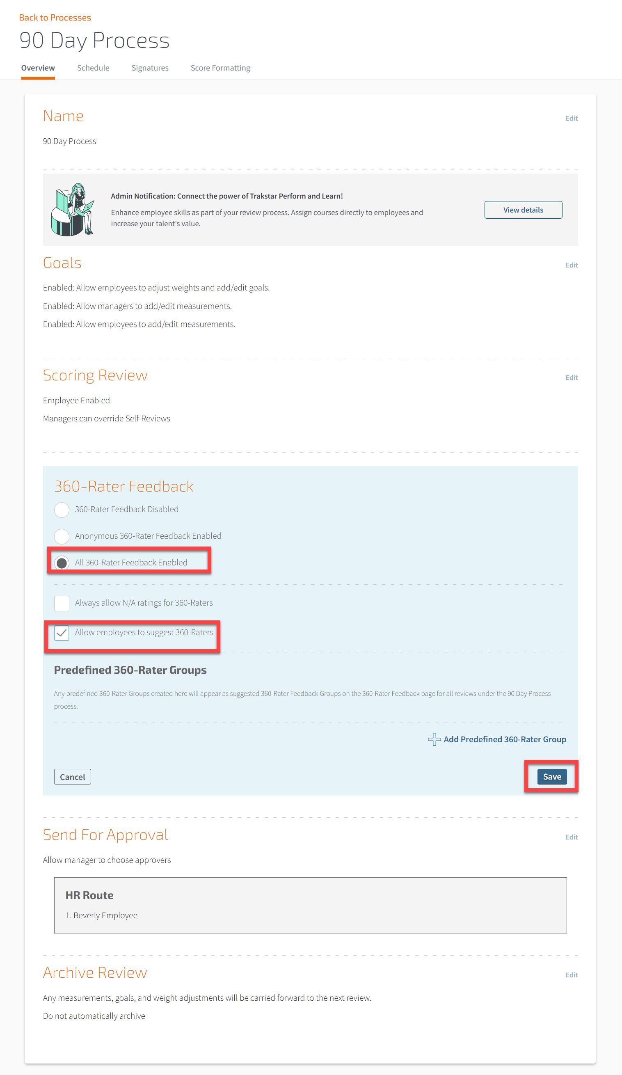Screen dimensions: 622x1075
Task: Cancel the 360-Rater Feedback edits
Action: coord(73,777)
